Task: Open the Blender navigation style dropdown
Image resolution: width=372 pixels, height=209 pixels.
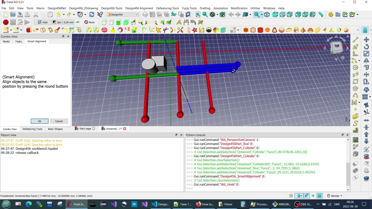Action: [335, 196]
